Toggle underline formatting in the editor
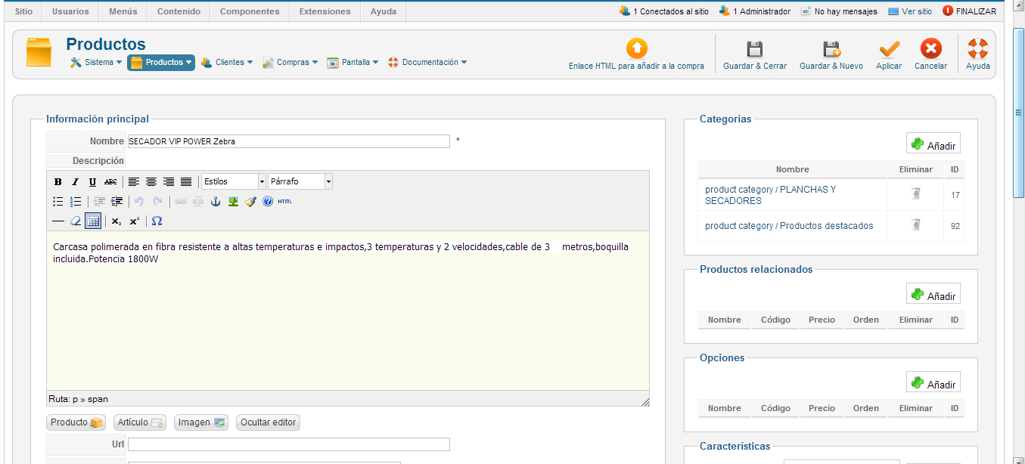The height and width of the screenshot is (464, 1025). 92,182
